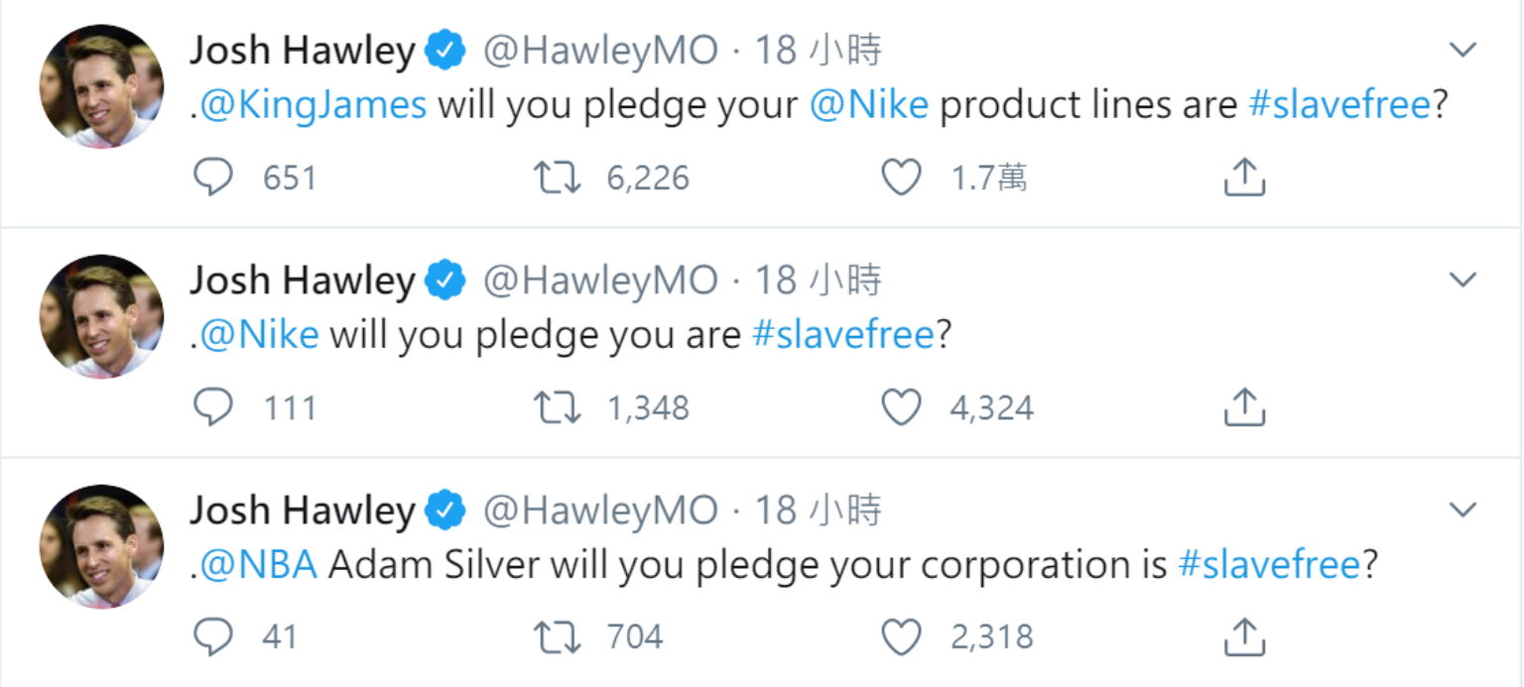Click the @Nike mention in the second tweet
The width and height of the screenshot is (1524, 687).
coord(260,335)
